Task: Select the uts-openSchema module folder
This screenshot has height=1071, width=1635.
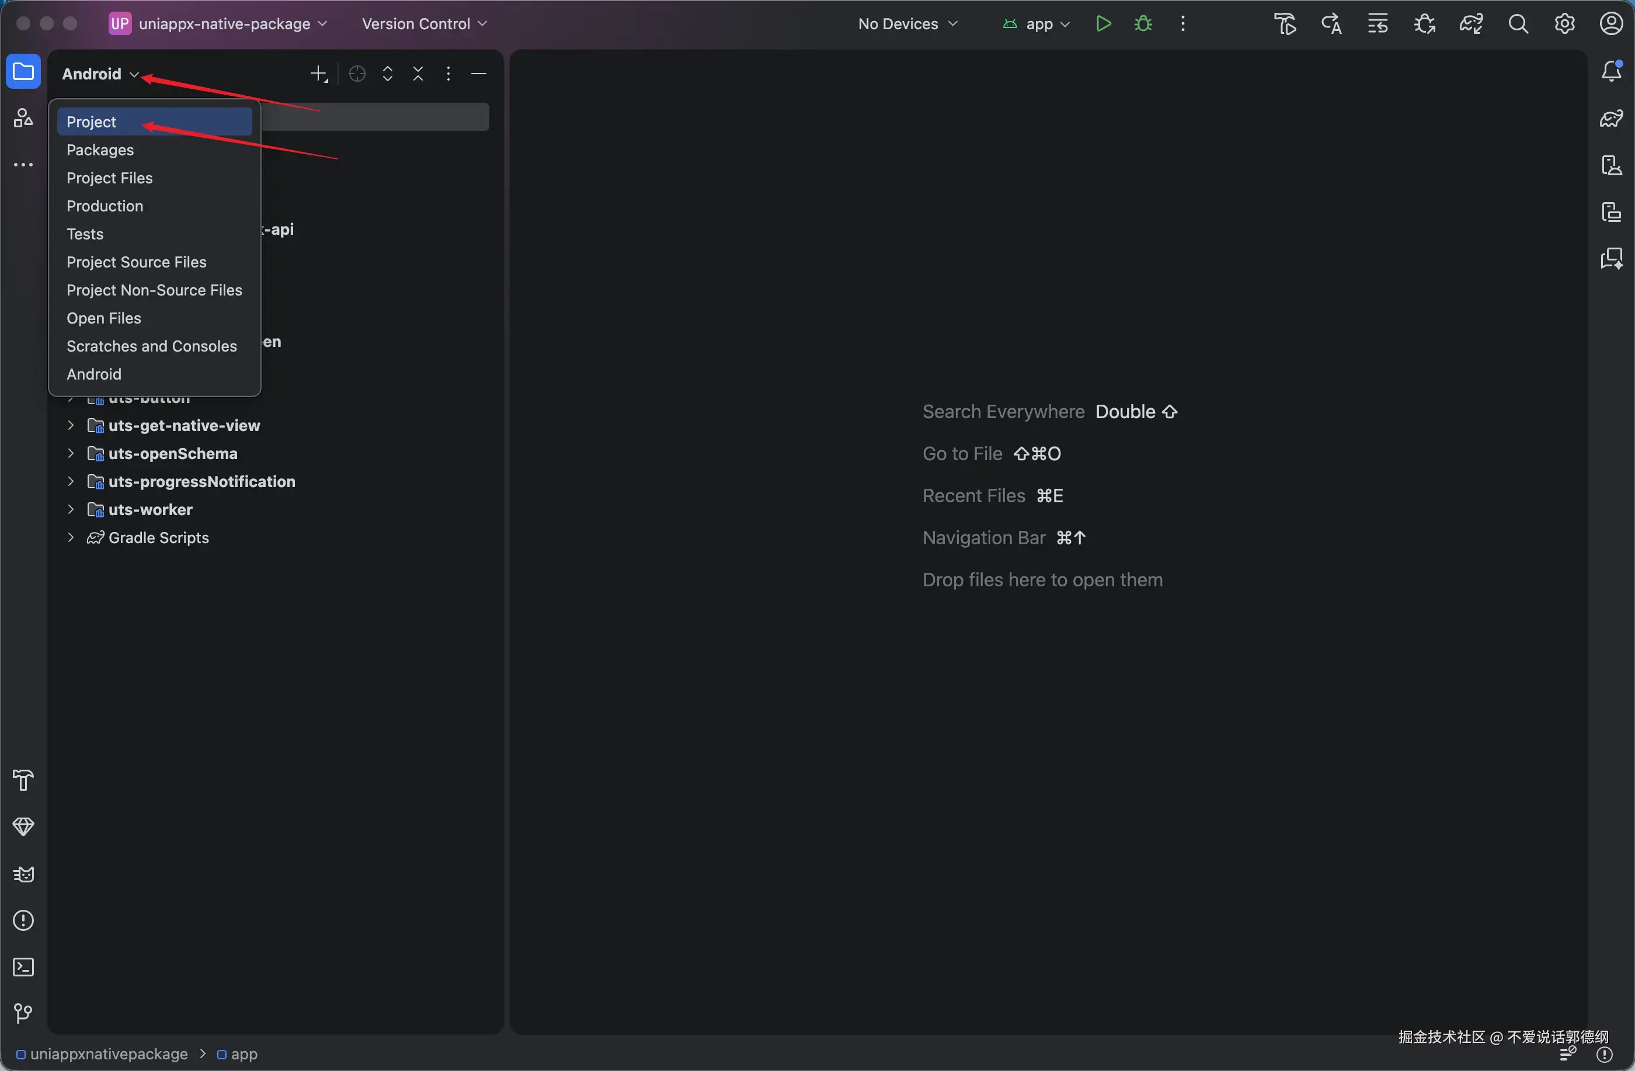Action: click(x=172, y=453)
